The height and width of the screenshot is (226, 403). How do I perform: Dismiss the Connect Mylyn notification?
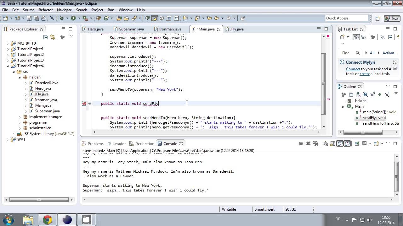click(x=395, y=62)
